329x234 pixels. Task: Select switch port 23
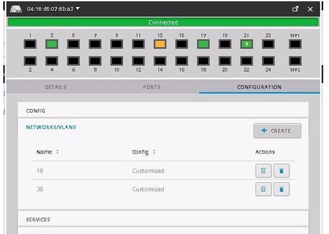click(x=268, y=44)
